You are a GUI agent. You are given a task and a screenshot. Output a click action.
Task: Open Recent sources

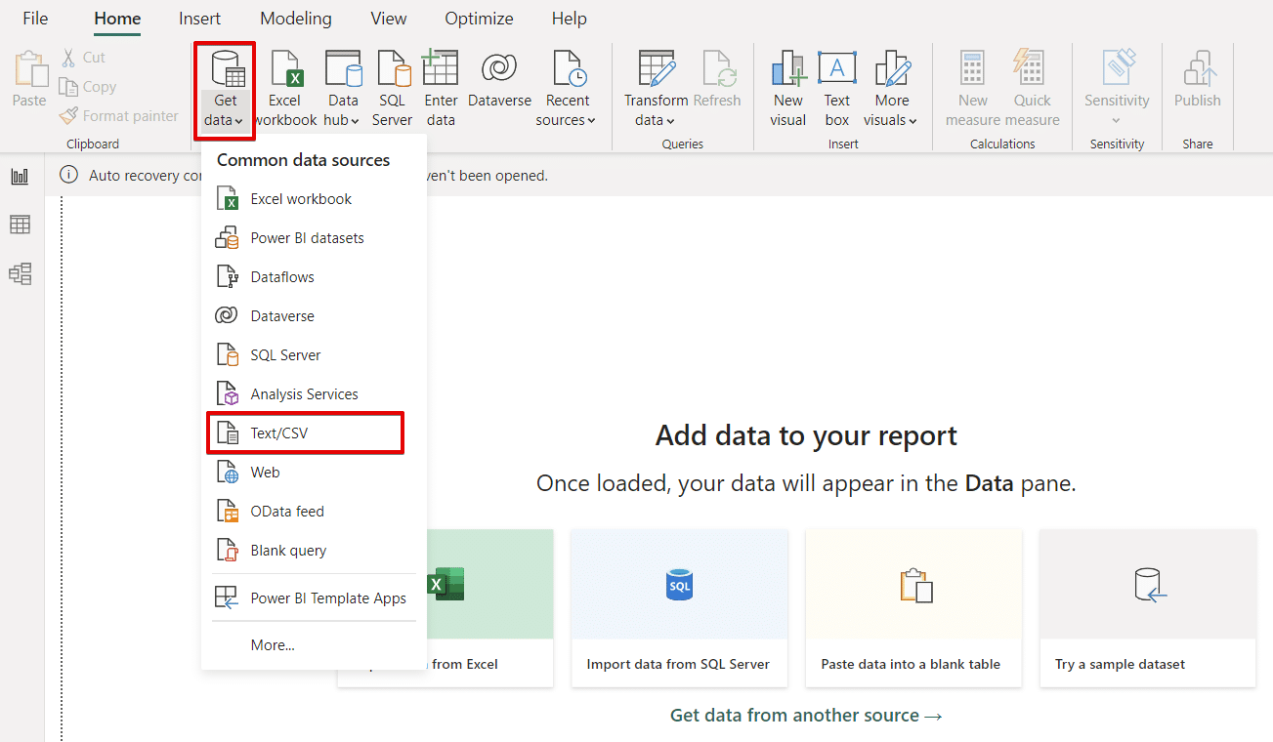(x=567, y=87)
